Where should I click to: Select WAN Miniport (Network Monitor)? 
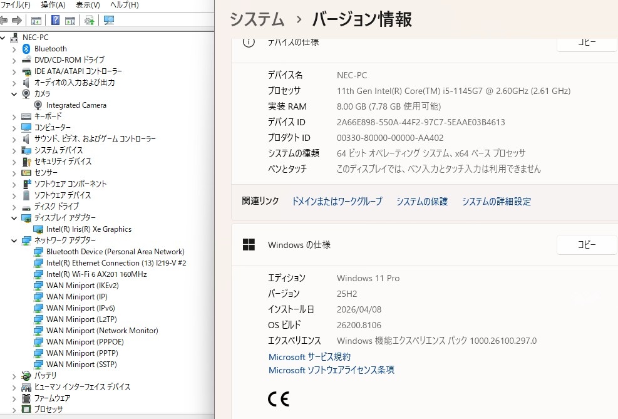102,331
